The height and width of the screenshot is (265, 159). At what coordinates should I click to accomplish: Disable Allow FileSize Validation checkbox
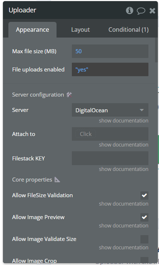pyautogui.click(x=144, y=195)
